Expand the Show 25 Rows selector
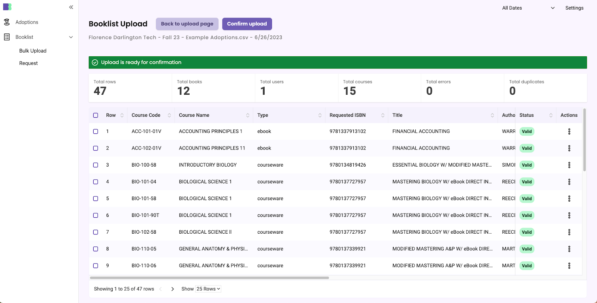Image resolution: width=597 pixels, height=303 pixels. [x=208, y=289]
